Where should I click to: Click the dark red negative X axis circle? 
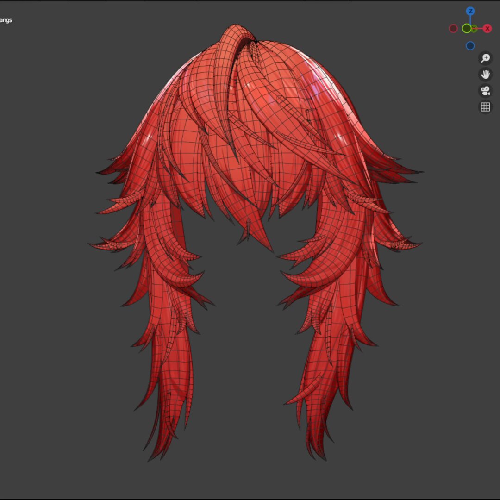click(x=453, y=28)
